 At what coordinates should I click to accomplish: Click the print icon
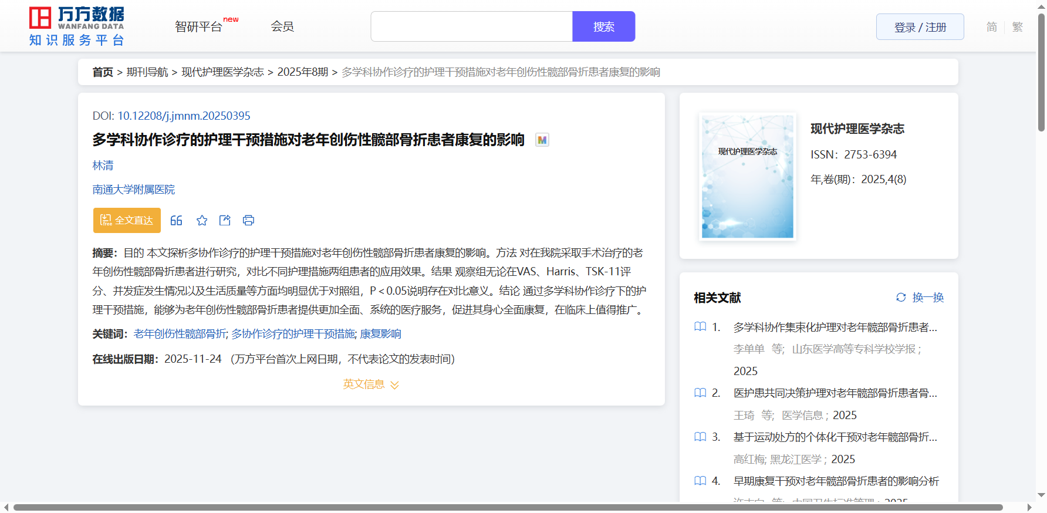click(x=248, y=220)
